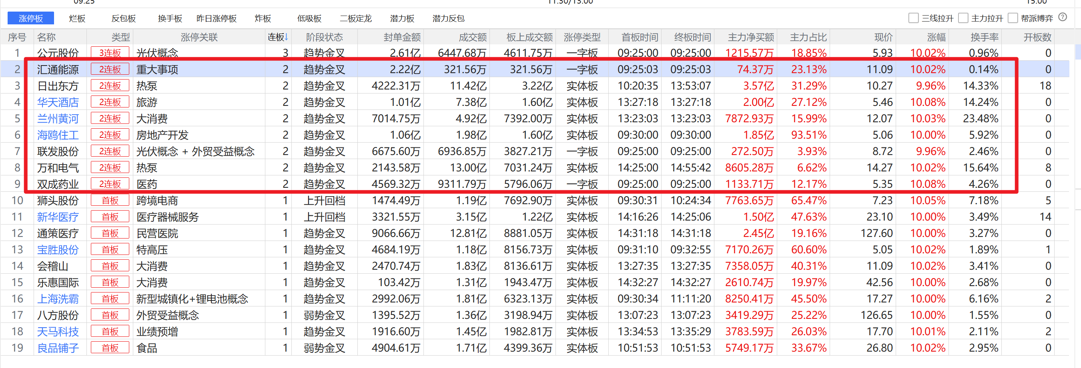Select the 公元股份 row name
Screen dimensions: 1081x368
point(58,53)
